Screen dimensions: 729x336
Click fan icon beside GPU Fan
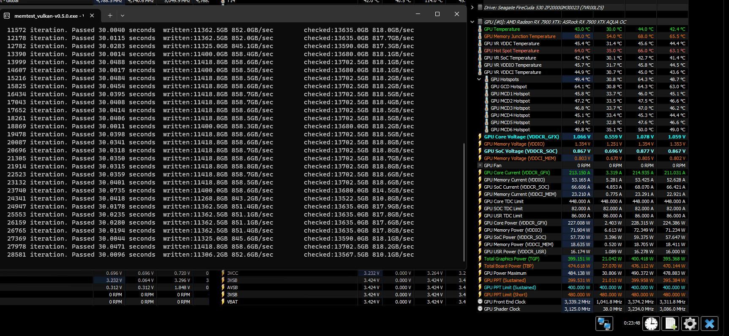(480, 165)
